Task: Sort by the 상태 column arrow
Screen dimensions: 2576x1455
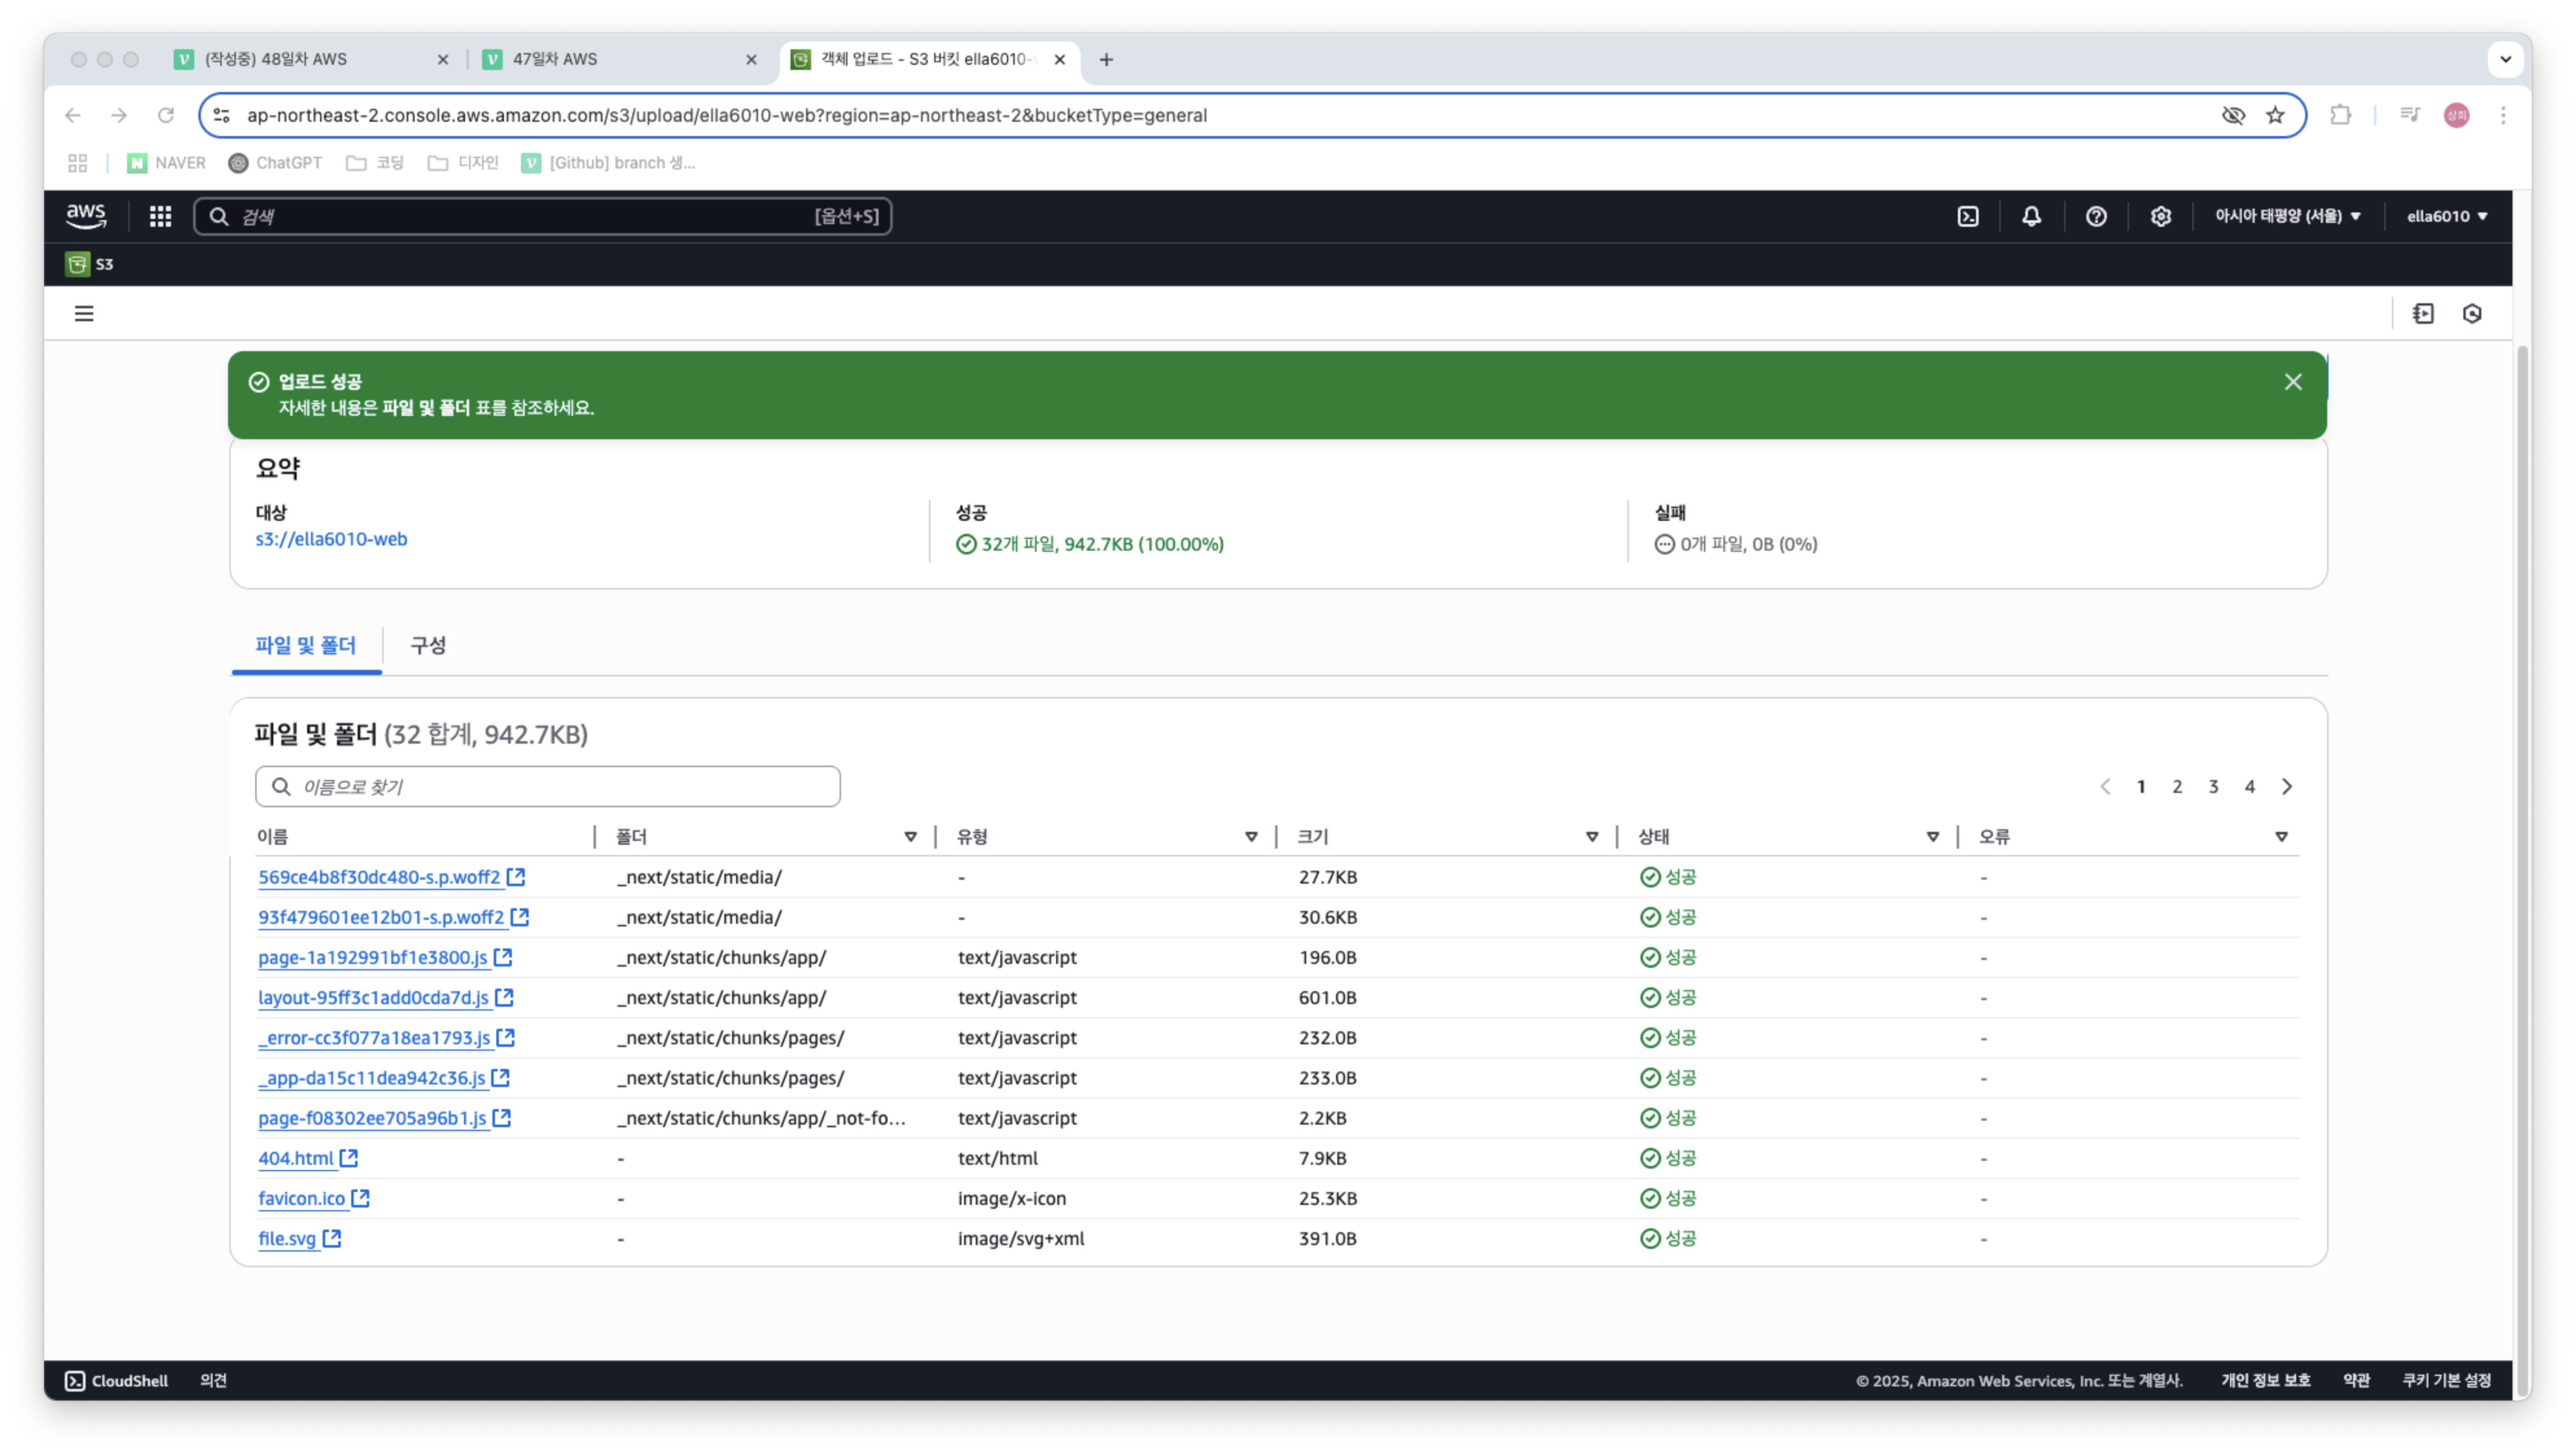Action: click(x=1932, y=837)
